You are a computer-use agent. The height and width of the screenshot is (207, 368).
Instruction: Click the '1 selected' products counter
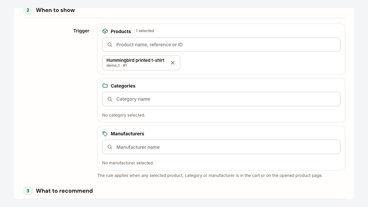pyautogui.click(x=144, y=31)
